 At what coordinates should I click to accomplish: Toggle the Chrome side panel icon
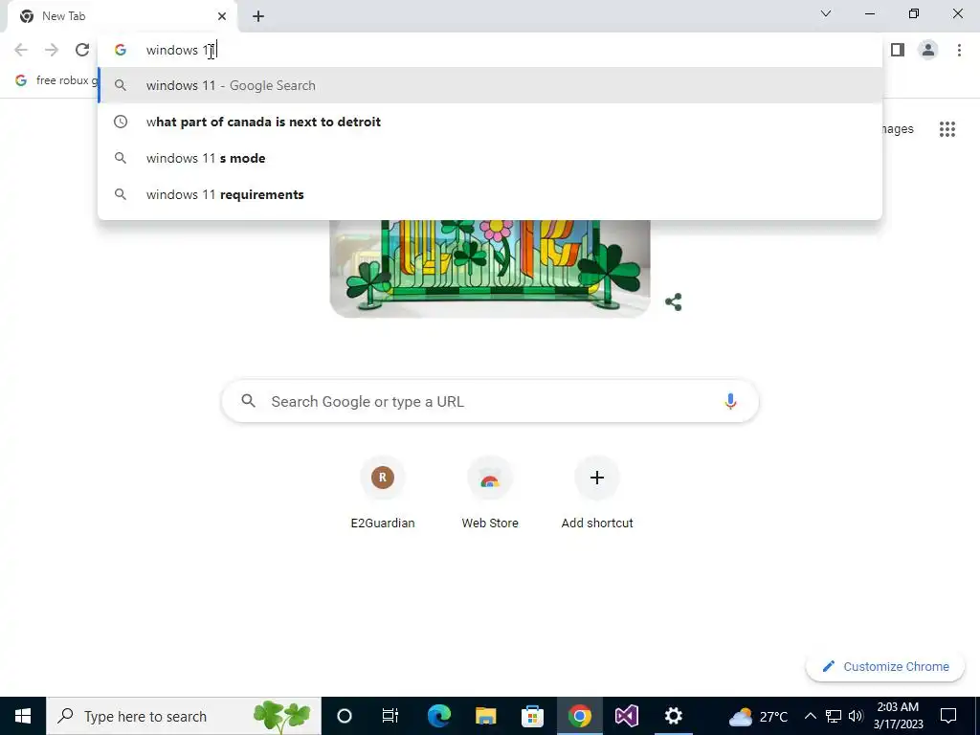[898, 50]
